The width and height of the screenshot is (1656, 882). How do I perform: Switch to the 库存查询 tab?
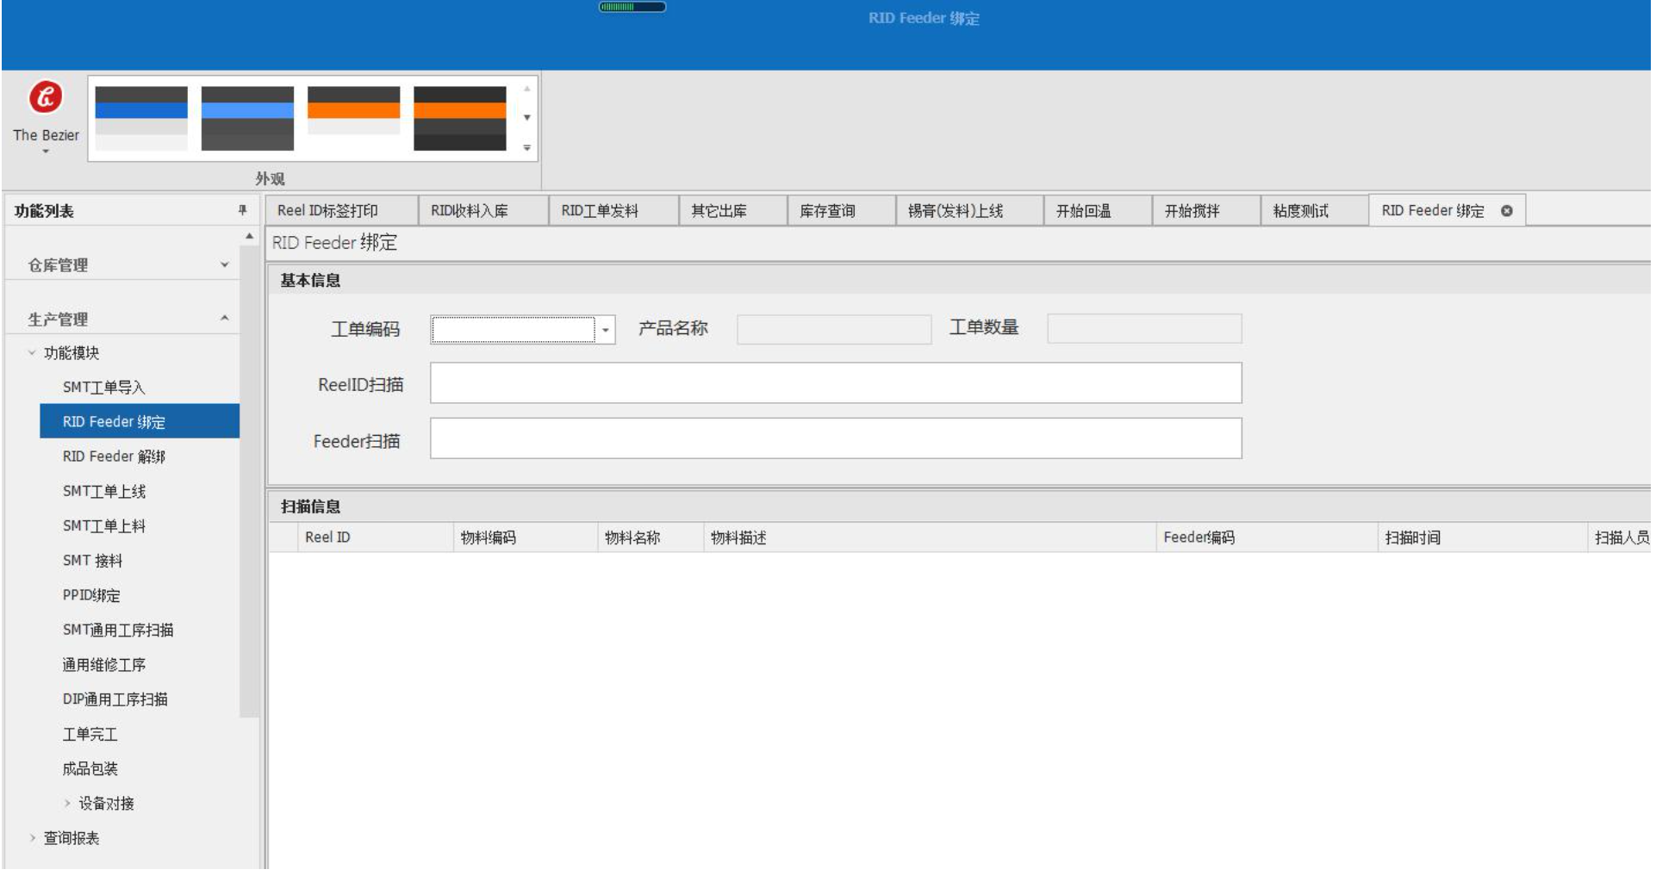coord(827,211)
